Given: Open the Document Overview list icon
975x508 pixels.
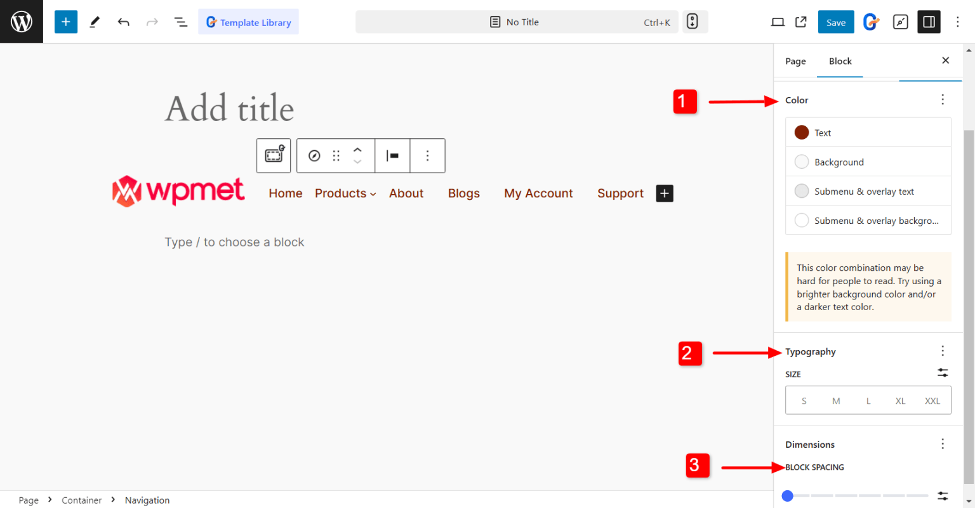Looking at the screenshot, I should pyautogui.click(x=181, y=22).
